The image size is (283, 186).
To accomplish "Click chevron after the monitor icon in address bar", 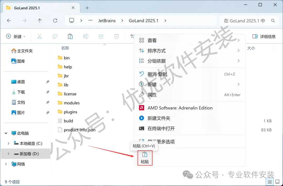I will [x=81, y=21].
